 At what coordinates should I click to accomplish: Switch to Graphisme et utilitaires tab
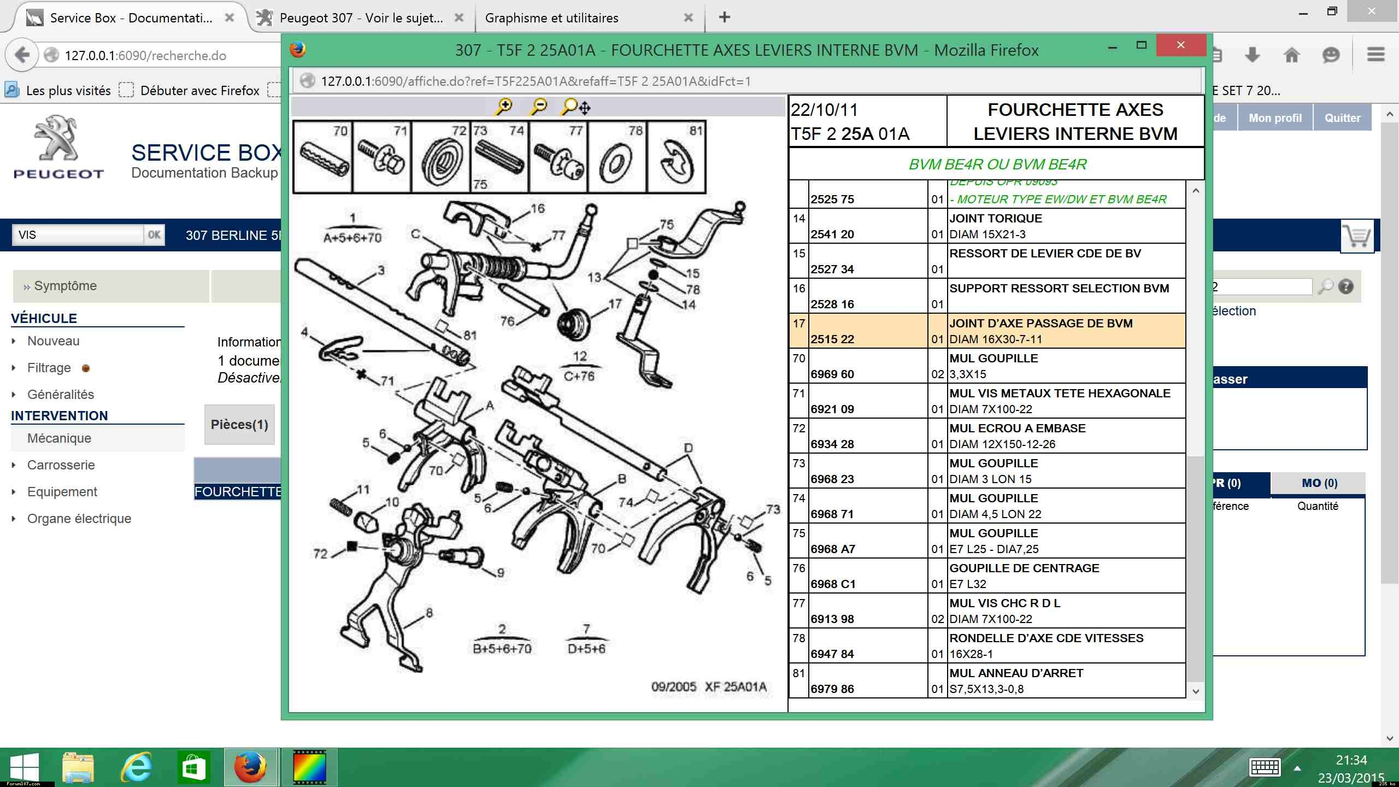tap(551, 17)
